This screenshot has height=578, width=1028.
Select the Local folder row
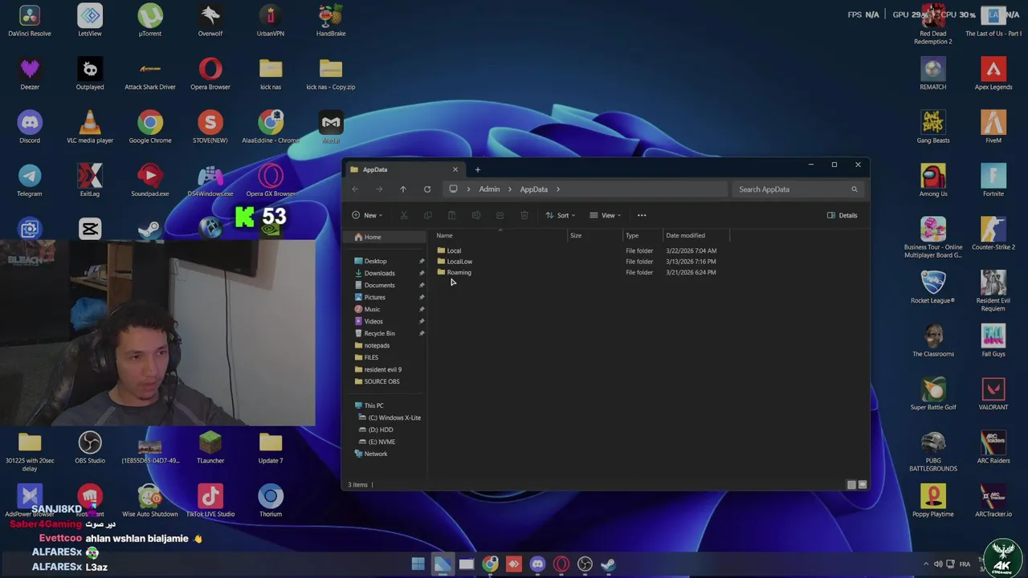coord(577,250)
